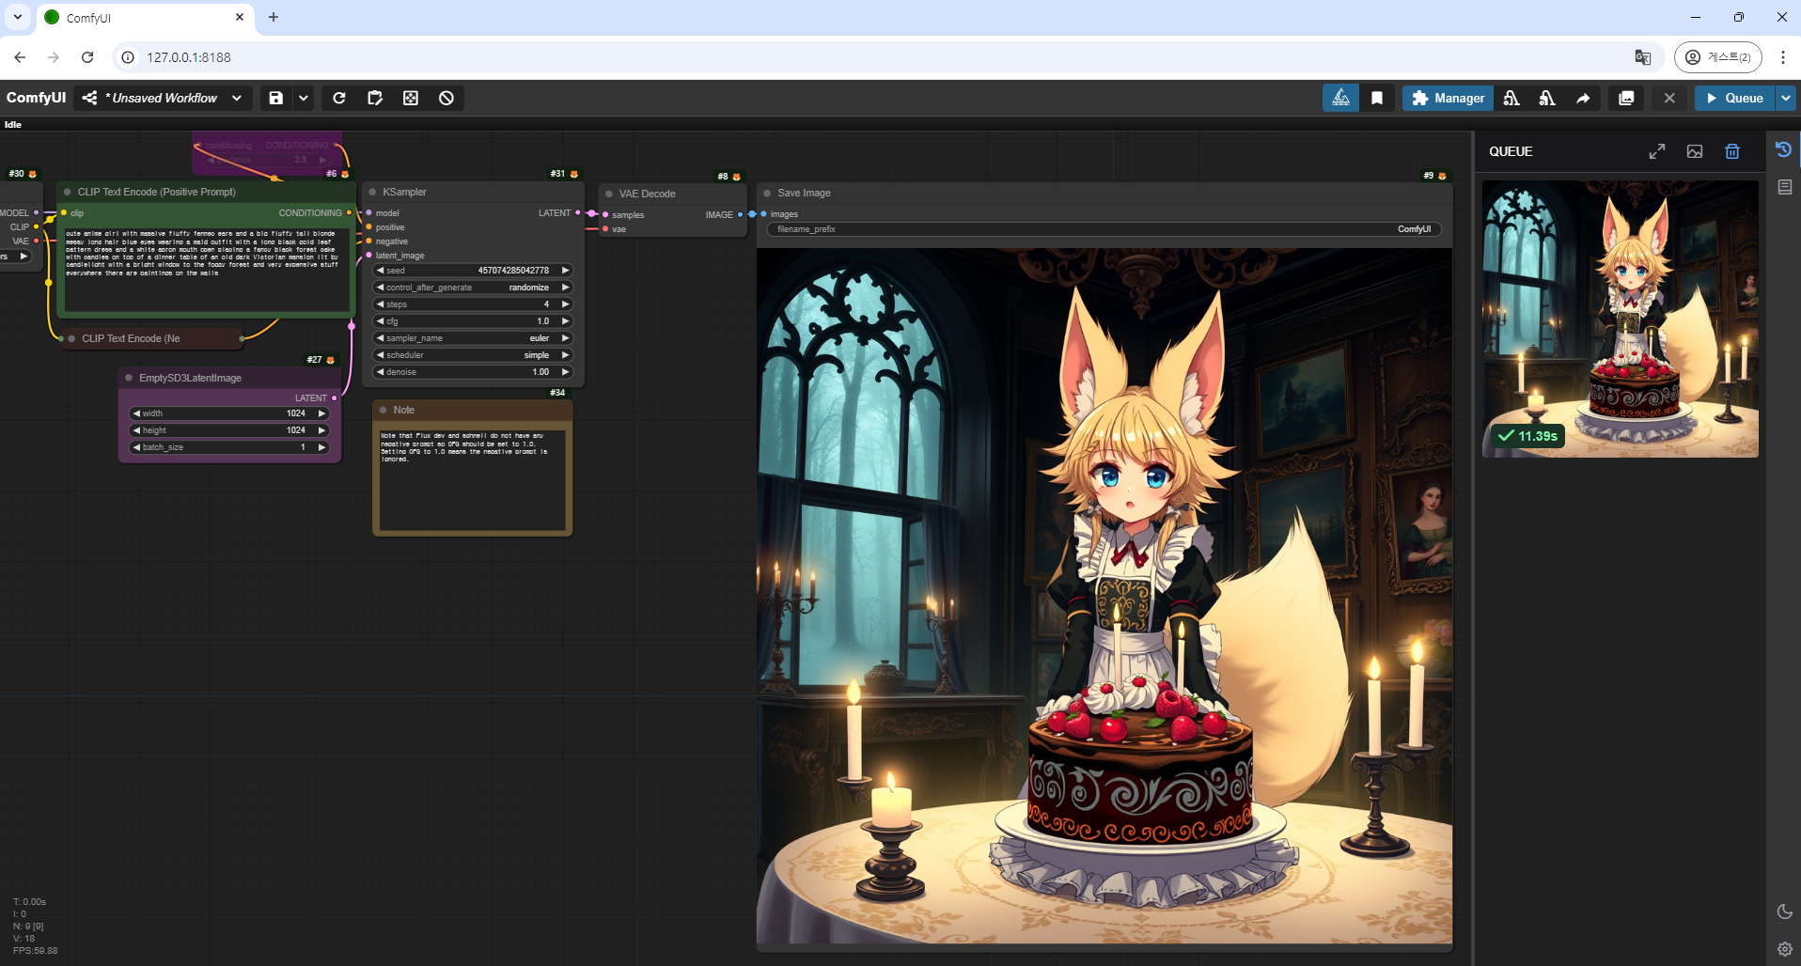The width and height of the screenshot is (1801, 966).
Task: Decrease seed value with left arrow
Action: (x=380, y=271)
